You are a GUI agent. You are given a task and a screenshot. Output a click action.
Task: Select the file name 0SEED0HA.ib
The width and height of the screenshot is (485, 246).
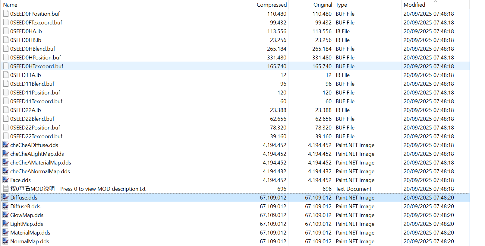[x=26, y=31]
